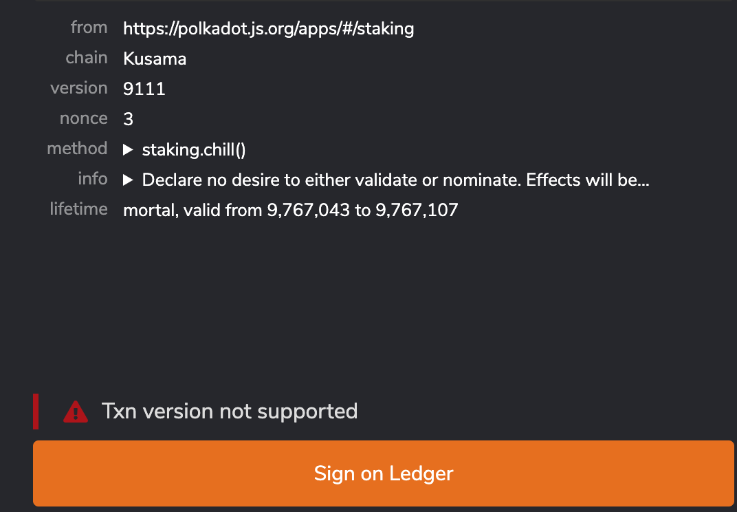Select the truncated info text ending in 'Effects will be...'
Screen dimensions: 737x512
point(397,180)
